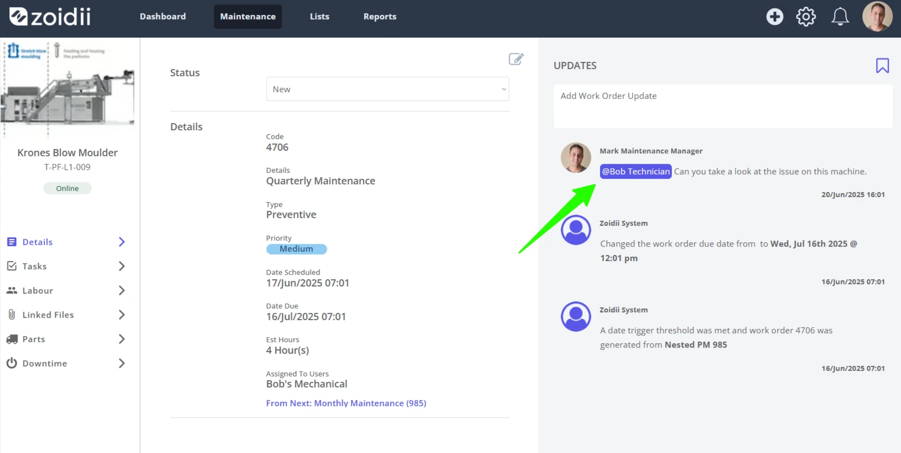Click the Mark Maintenance Manager name
This screenshot has height=453, width=901.
point(651,151)
